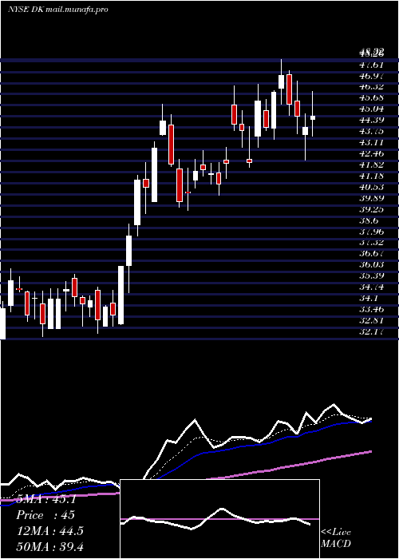
Task: Click the 35.39 price axis label
Action: pos(372,276)
